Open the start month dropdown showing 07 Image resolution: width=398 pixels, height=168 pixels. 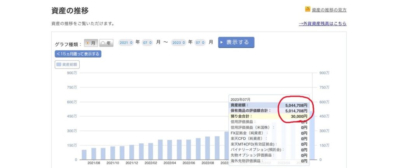148,43
